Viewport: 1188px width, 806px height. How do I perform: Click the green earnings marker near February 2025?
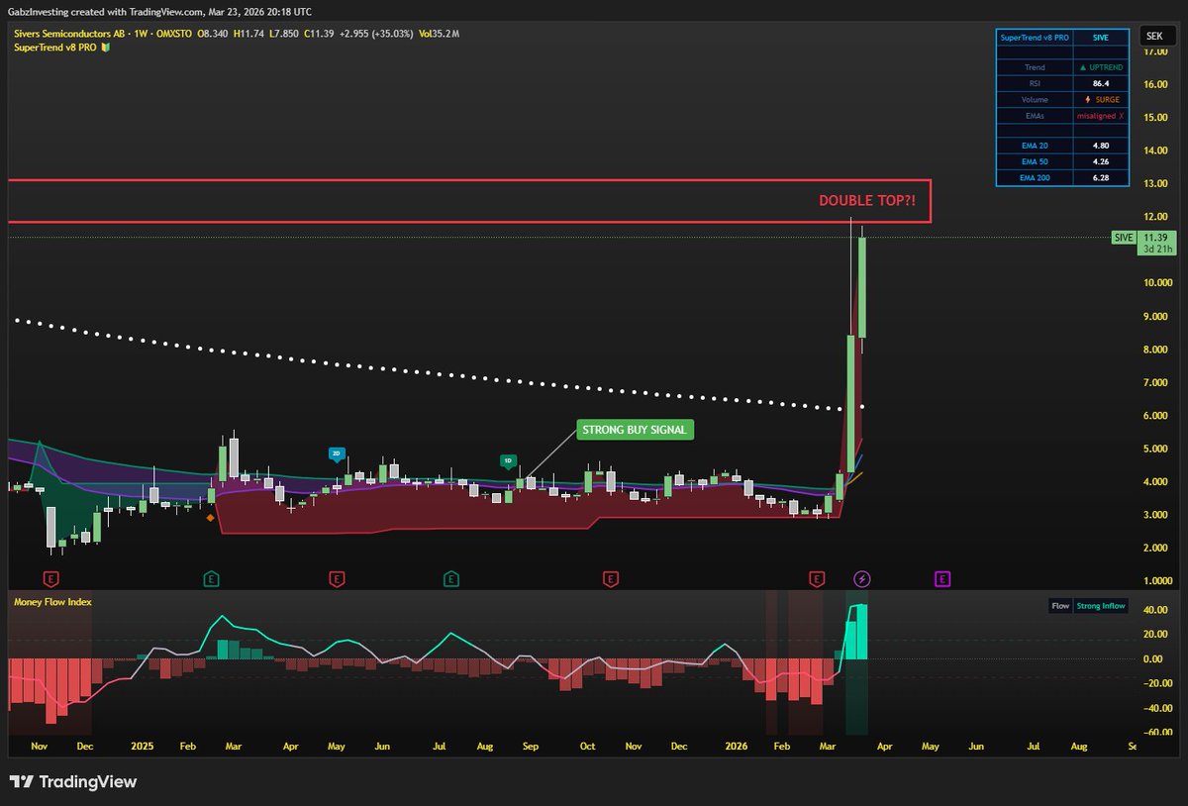coord(211,578)
